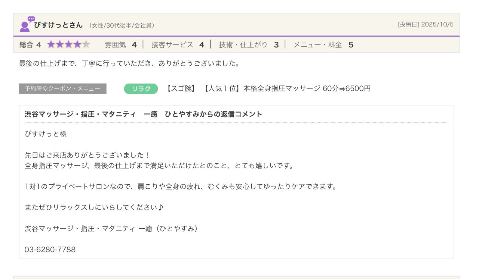Open the 本格全身指圧マッサージ 60分 coupon

(268, 89)
